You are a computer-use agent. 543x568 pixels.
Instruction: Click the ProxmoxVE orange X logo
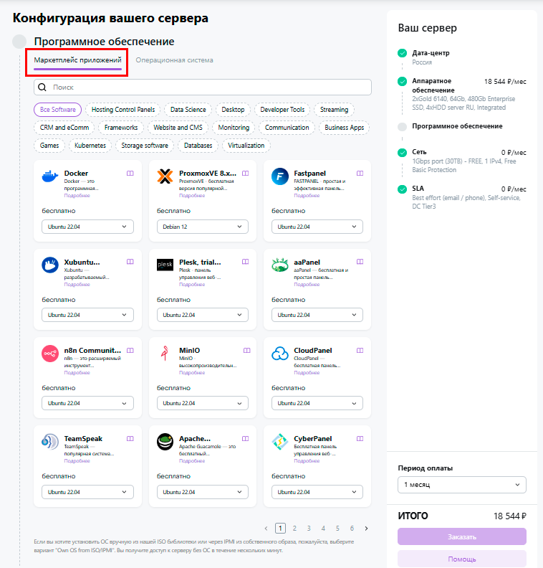click(165, 176)
